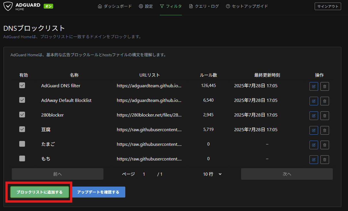Edit the 280blocker list entry
Viewport: 348px width, 211px height.
pyautogui.click(x=314, y=116)
